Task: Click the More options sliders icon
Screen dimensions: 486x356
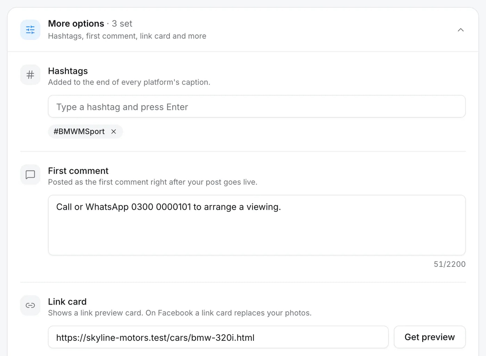Action: [30, 30]
